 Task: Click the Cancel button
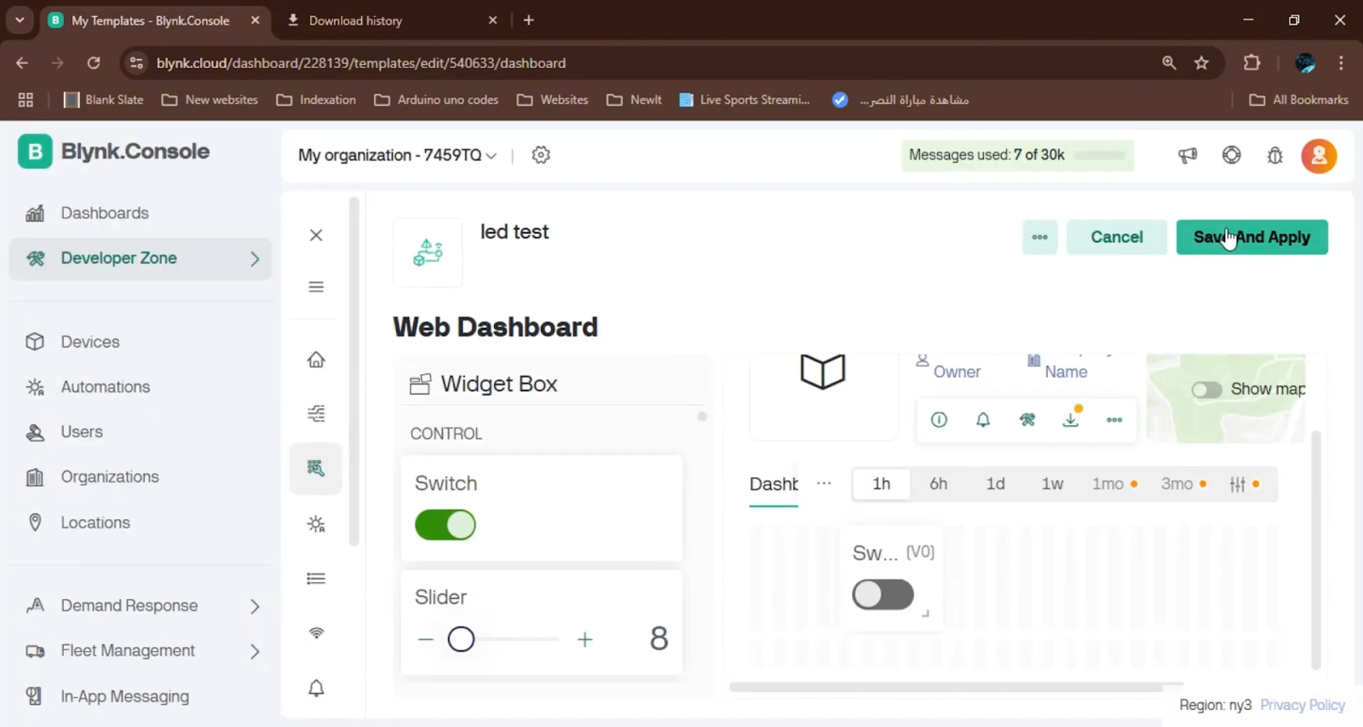[1116, 237]
